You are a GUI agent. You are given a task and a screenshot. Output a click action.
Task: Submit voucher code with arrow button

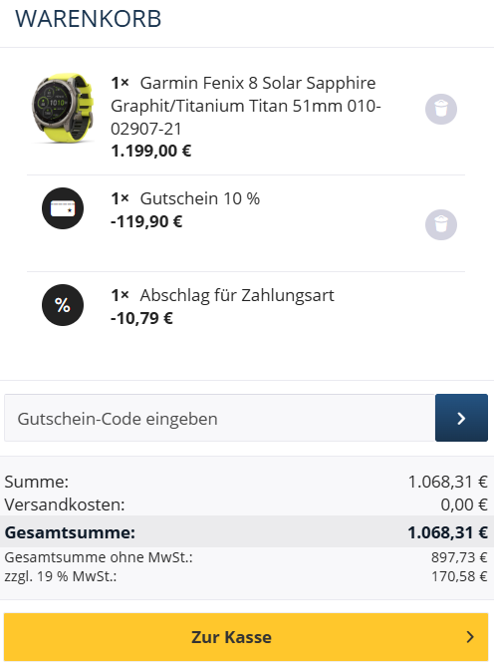click(x=461, y=418)
